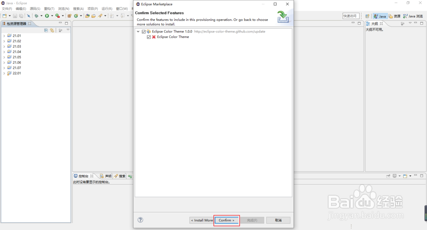Open the New Java Class dropdown arrow

click(x=81, y=16)
